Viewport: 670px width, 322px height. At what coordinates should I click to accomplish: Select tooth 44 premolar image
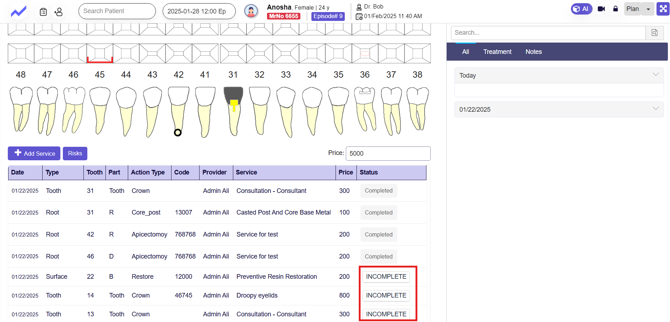pos(126,112)
